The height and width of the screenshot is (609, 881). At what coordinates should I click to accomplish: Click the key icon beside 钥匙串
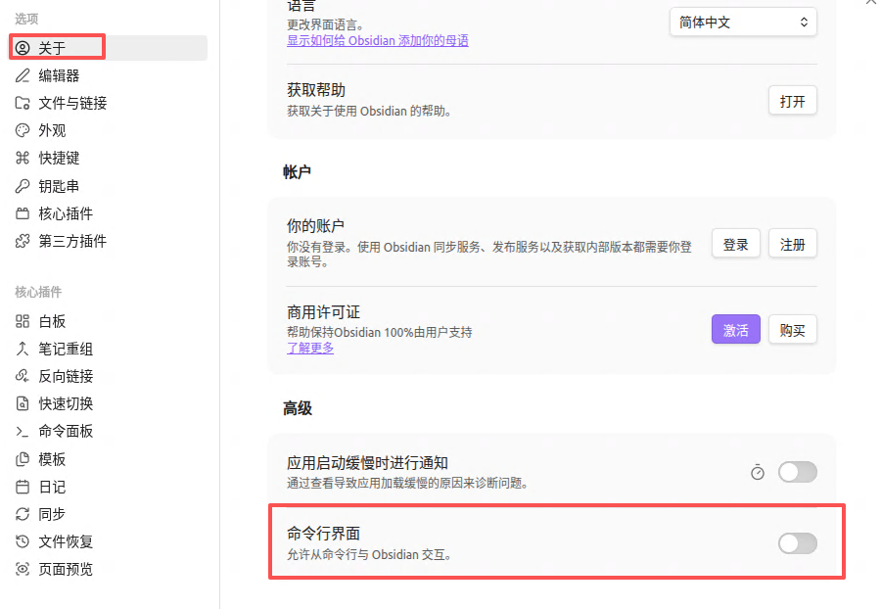click(x=23, y=186)
